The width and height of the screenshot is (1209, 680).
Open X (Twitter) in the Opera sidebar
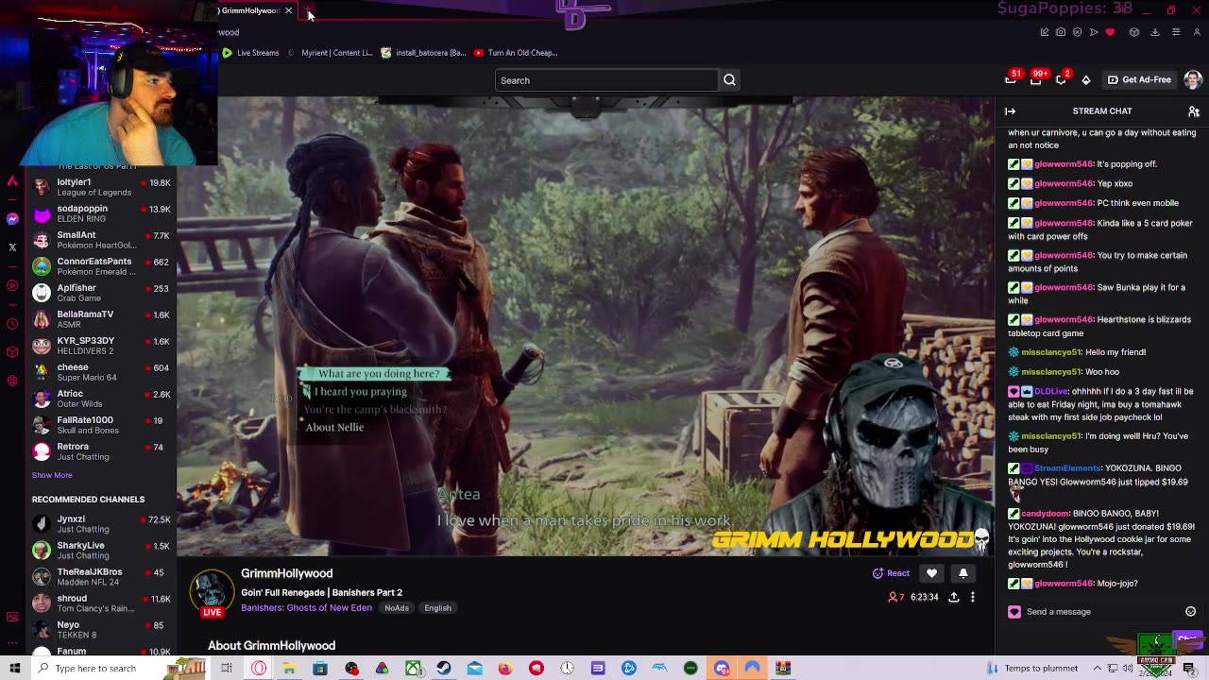point(12,247)
